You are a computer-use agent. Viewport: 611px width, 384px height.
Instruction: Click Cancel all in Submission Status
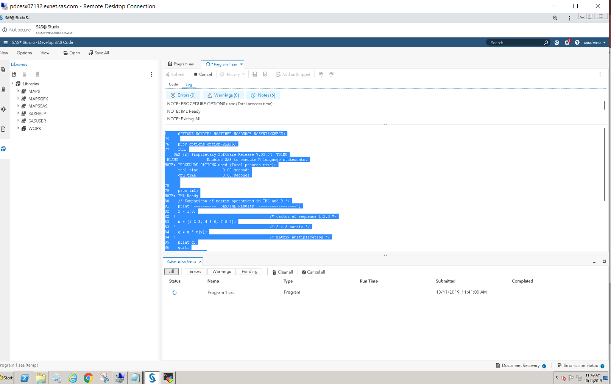coord(313,272)
